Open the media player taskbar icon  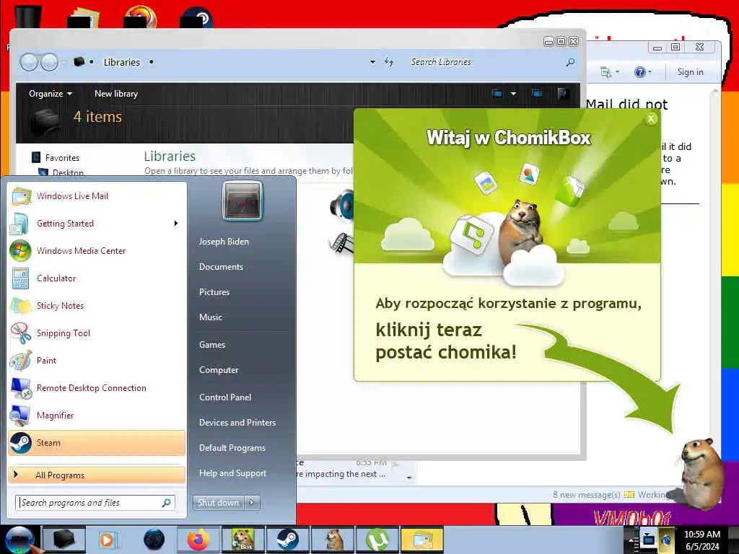pos(108,540)
